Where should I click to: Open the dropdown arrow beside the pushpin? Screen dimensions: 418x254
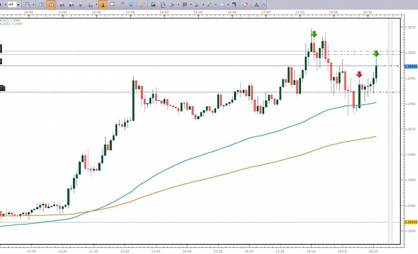tap(179, 5)
